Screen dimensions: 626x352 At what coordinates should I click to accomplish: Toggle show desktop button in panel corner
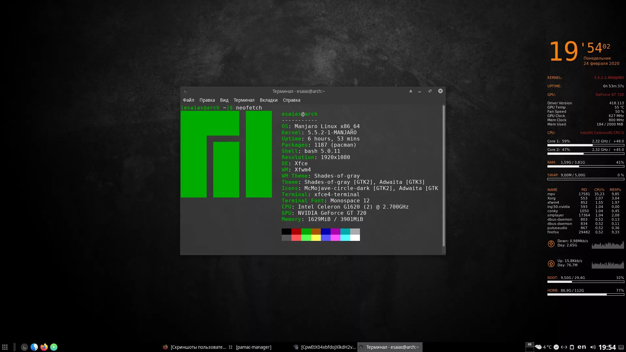(x=621, y=347)
